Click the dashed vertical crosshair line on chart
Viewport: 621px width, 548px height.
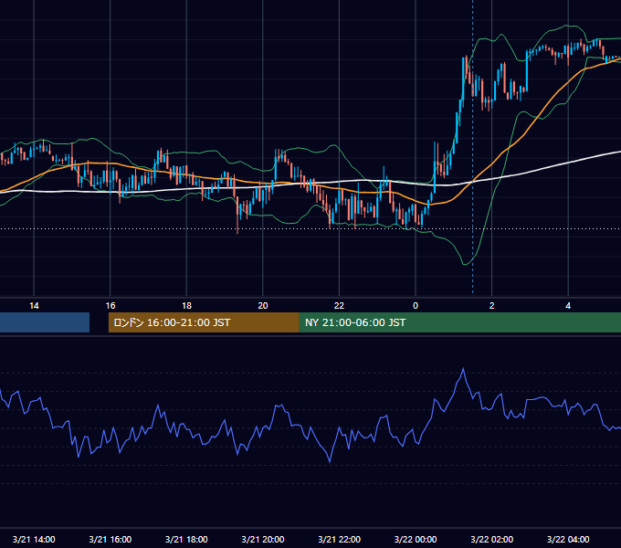(472, 146)
